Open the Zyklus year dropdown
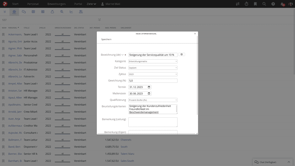295x166 pixels. [152, 74]
